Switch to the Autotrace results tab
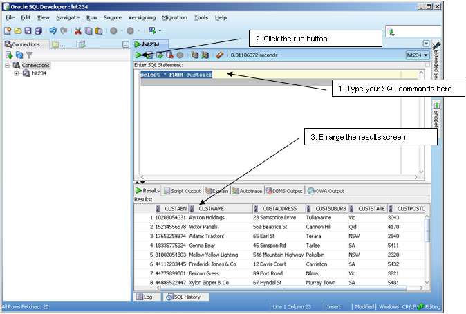 point(247,191)
